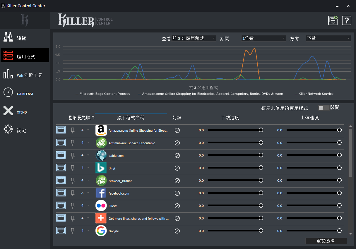356x249 pixels.
Task: Click the Amazon.com app icon
Action: pos(101,130)
